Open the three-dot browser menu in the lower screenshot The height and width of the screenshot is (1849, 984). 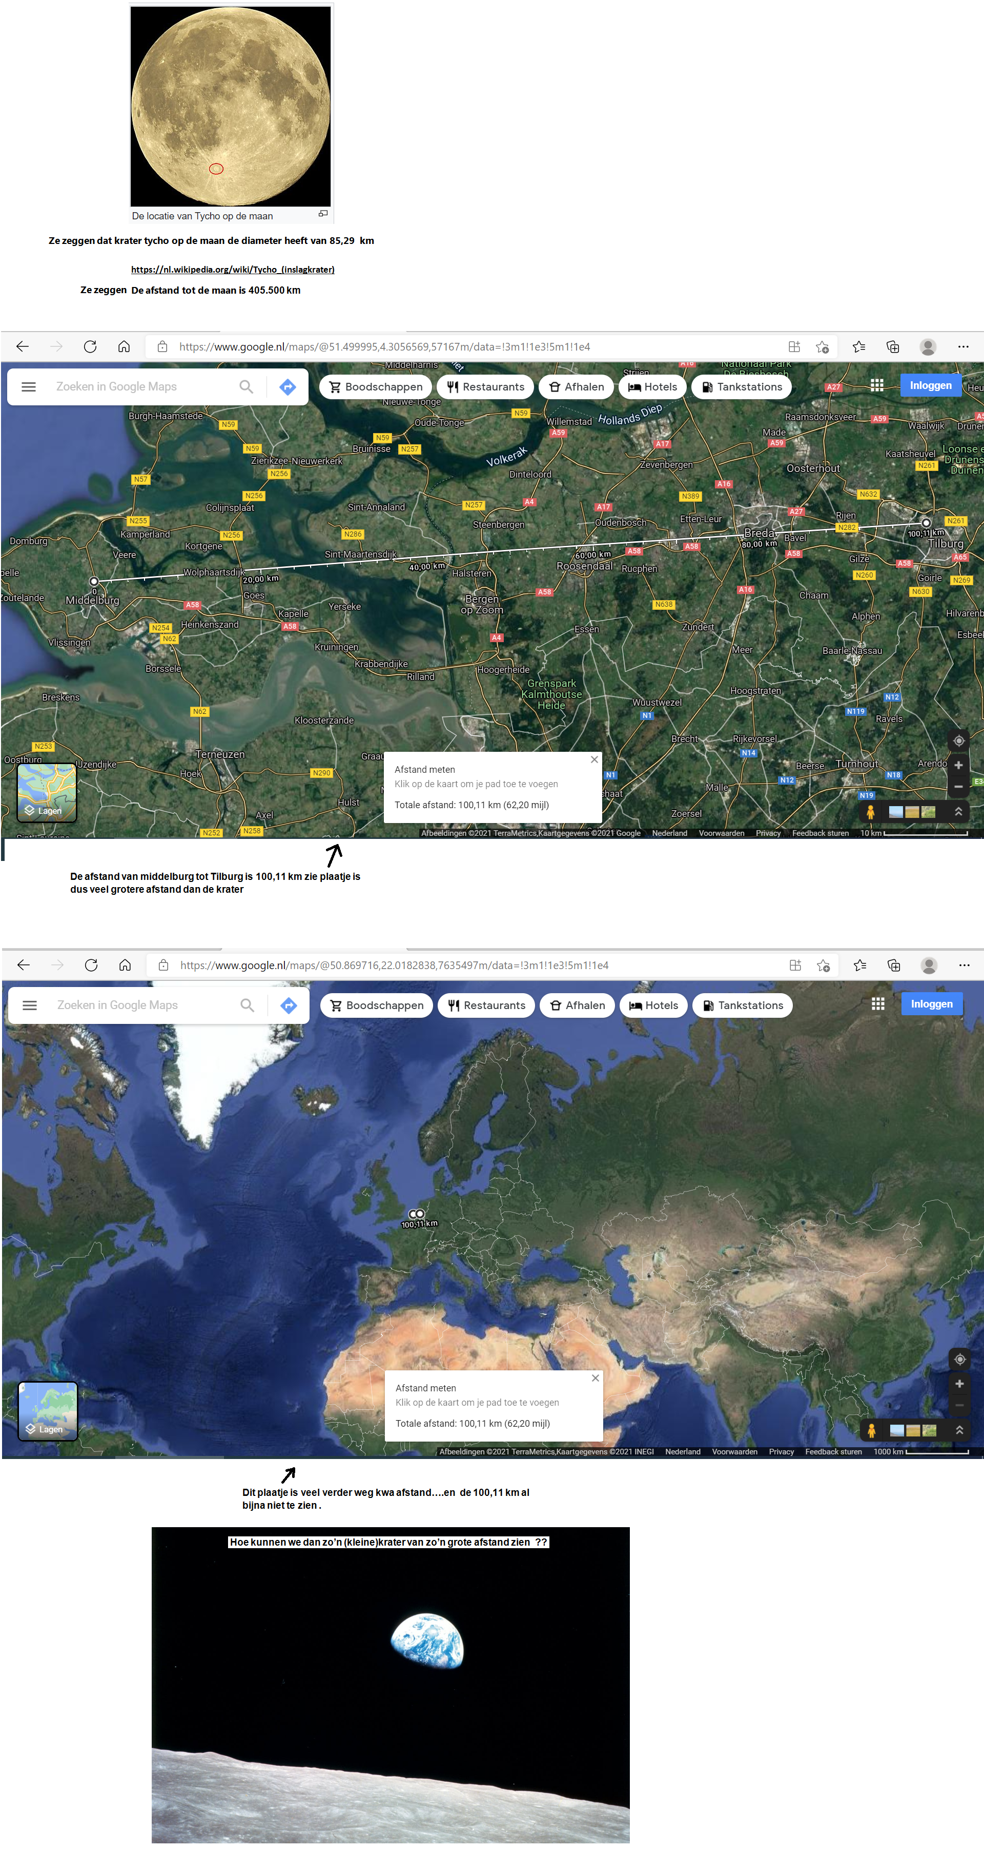point(964,965)
